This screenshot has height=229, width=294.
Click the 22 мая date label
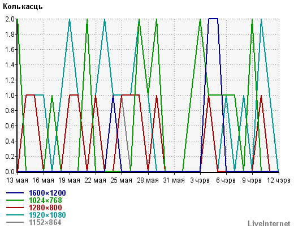pos(96,180)
